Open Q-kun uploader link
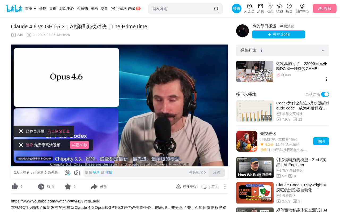This screenshot has height=212, width=340. (x=284, y=75)
